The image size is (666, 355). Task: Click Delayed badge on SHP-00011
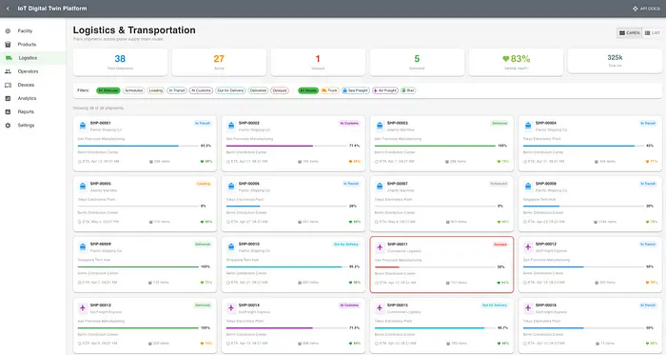click(x=500, y=245)
